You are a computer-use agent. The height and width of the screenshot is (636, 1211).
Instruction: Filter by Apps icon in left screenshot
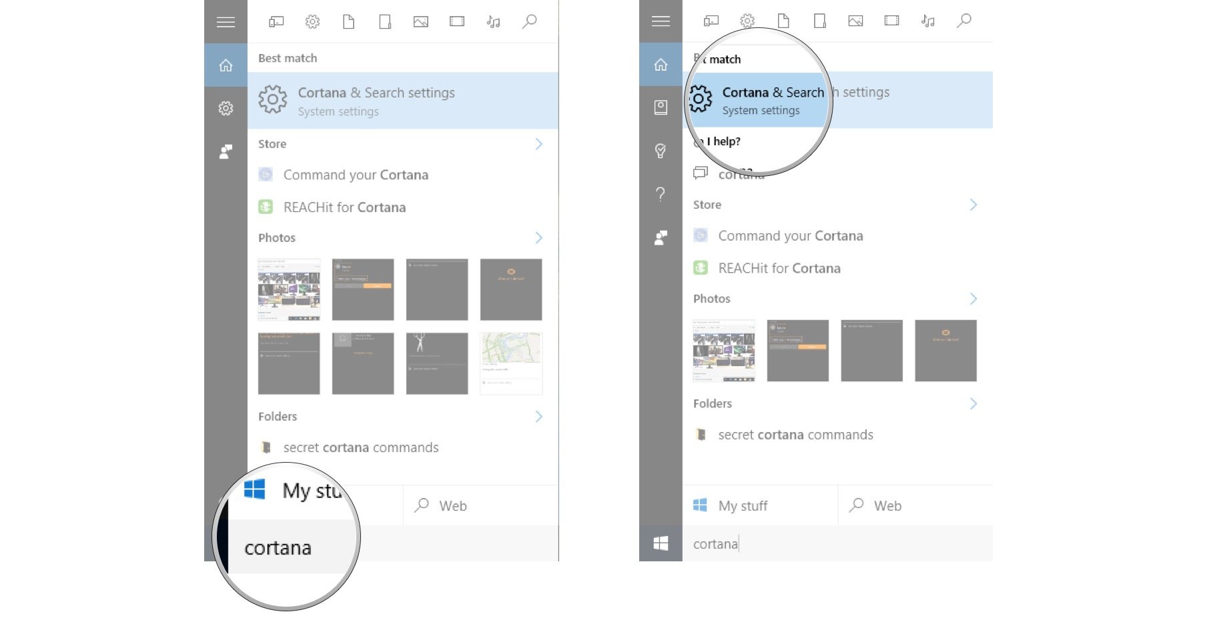[x=276, y=22]
